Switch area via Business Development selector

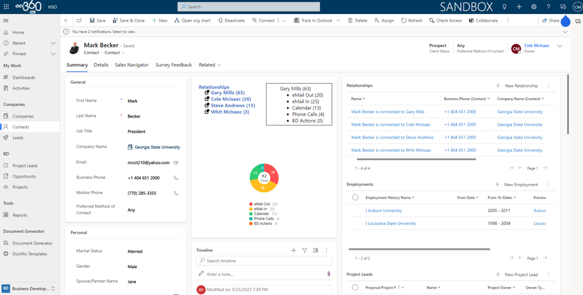(x=30, y=289)
